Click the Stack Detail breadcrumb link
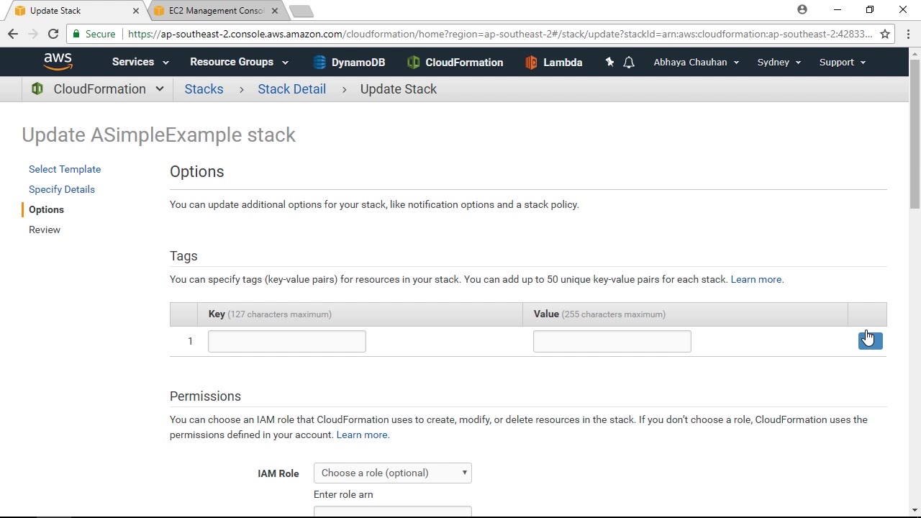 click(x=291, y=89)
